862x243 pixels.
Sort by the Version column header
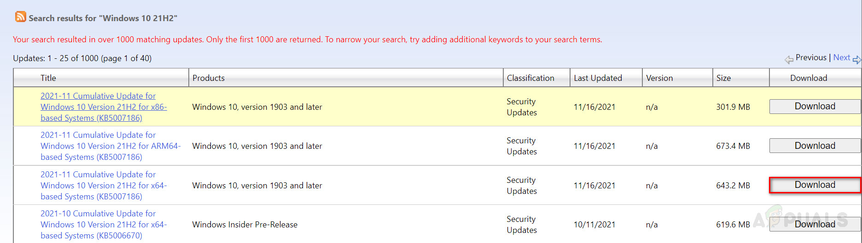coord(659,78)
